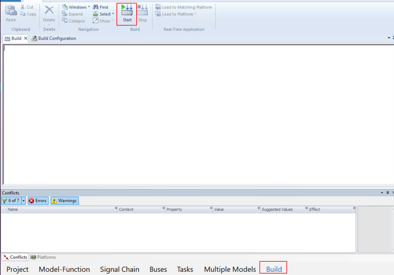
Task: Expand the Select dropdown menu
Action: [104, 14]
